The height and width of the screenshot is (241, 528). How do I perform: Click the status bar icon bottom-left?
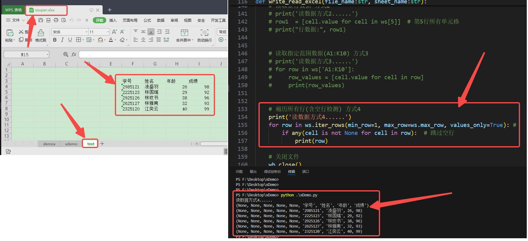8,151
